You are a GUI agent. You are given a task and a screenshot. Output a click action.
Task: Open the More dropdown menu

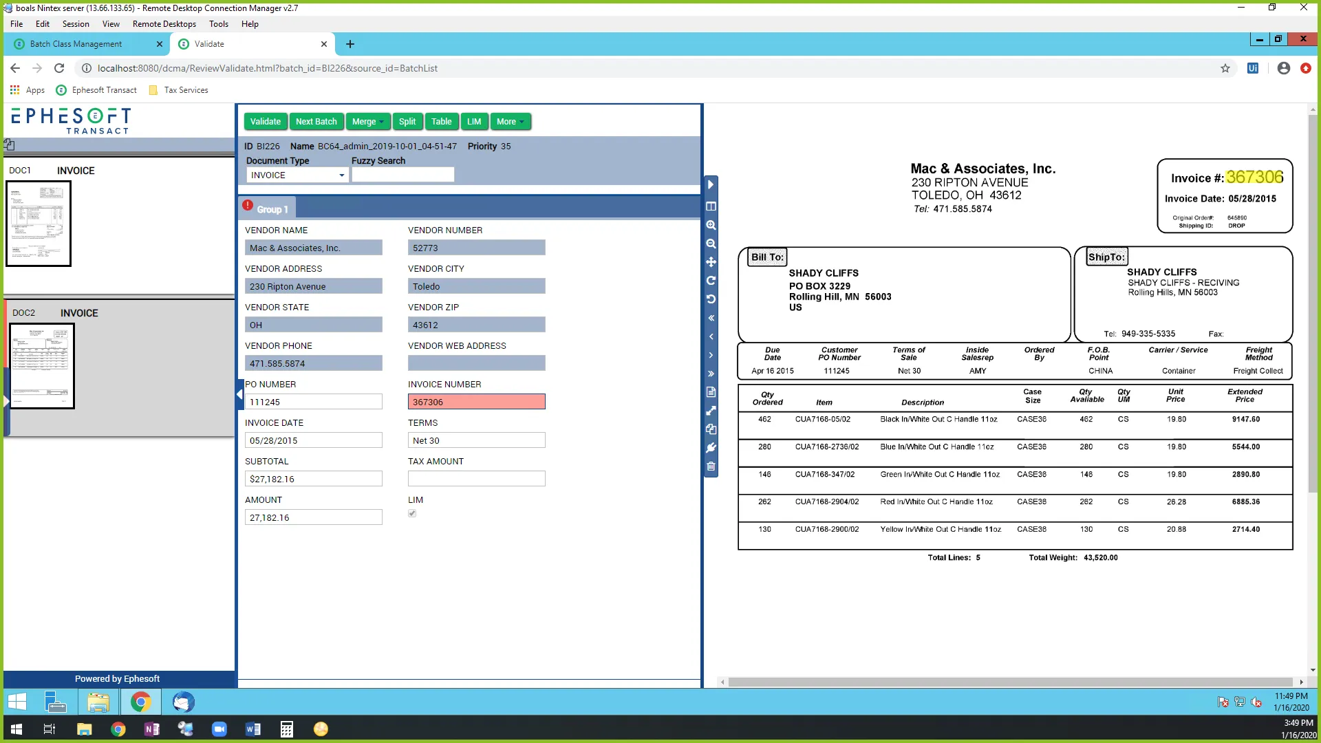point(509,120)
